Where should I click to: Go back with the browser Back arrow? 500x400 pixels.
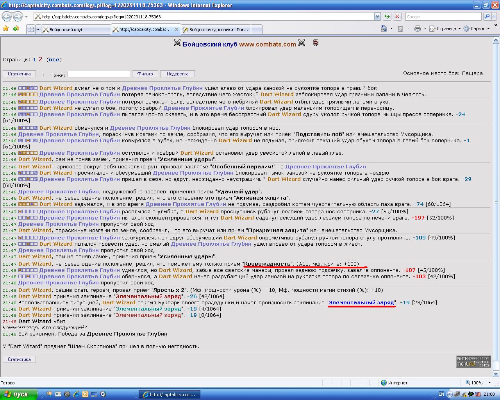coord(7,16)
